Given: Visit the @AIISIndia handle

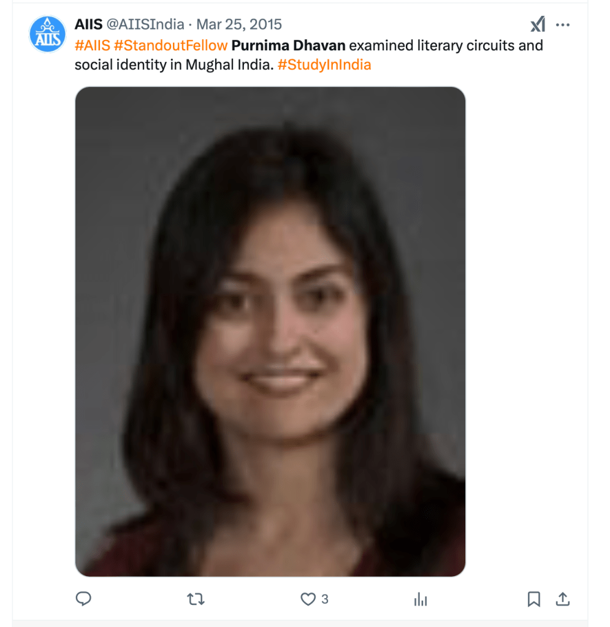Looking at the screenshot, I should point(145,25).
